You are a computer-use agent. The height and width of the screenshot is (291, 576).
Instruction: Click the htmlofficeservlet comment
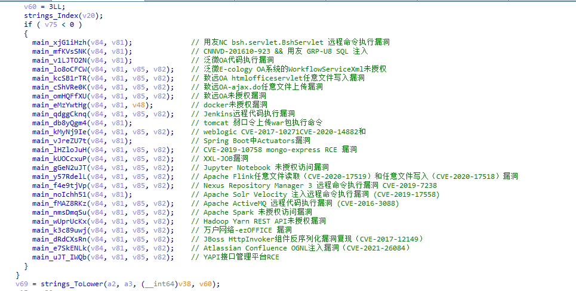click(278, 78)
